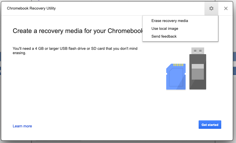Viewport: 236px width, 143px height.
Task: Close the Chromebook Recovery Utility window
Action: tap(226, 8)
